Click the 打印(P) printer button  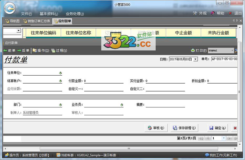coord(199,50)
